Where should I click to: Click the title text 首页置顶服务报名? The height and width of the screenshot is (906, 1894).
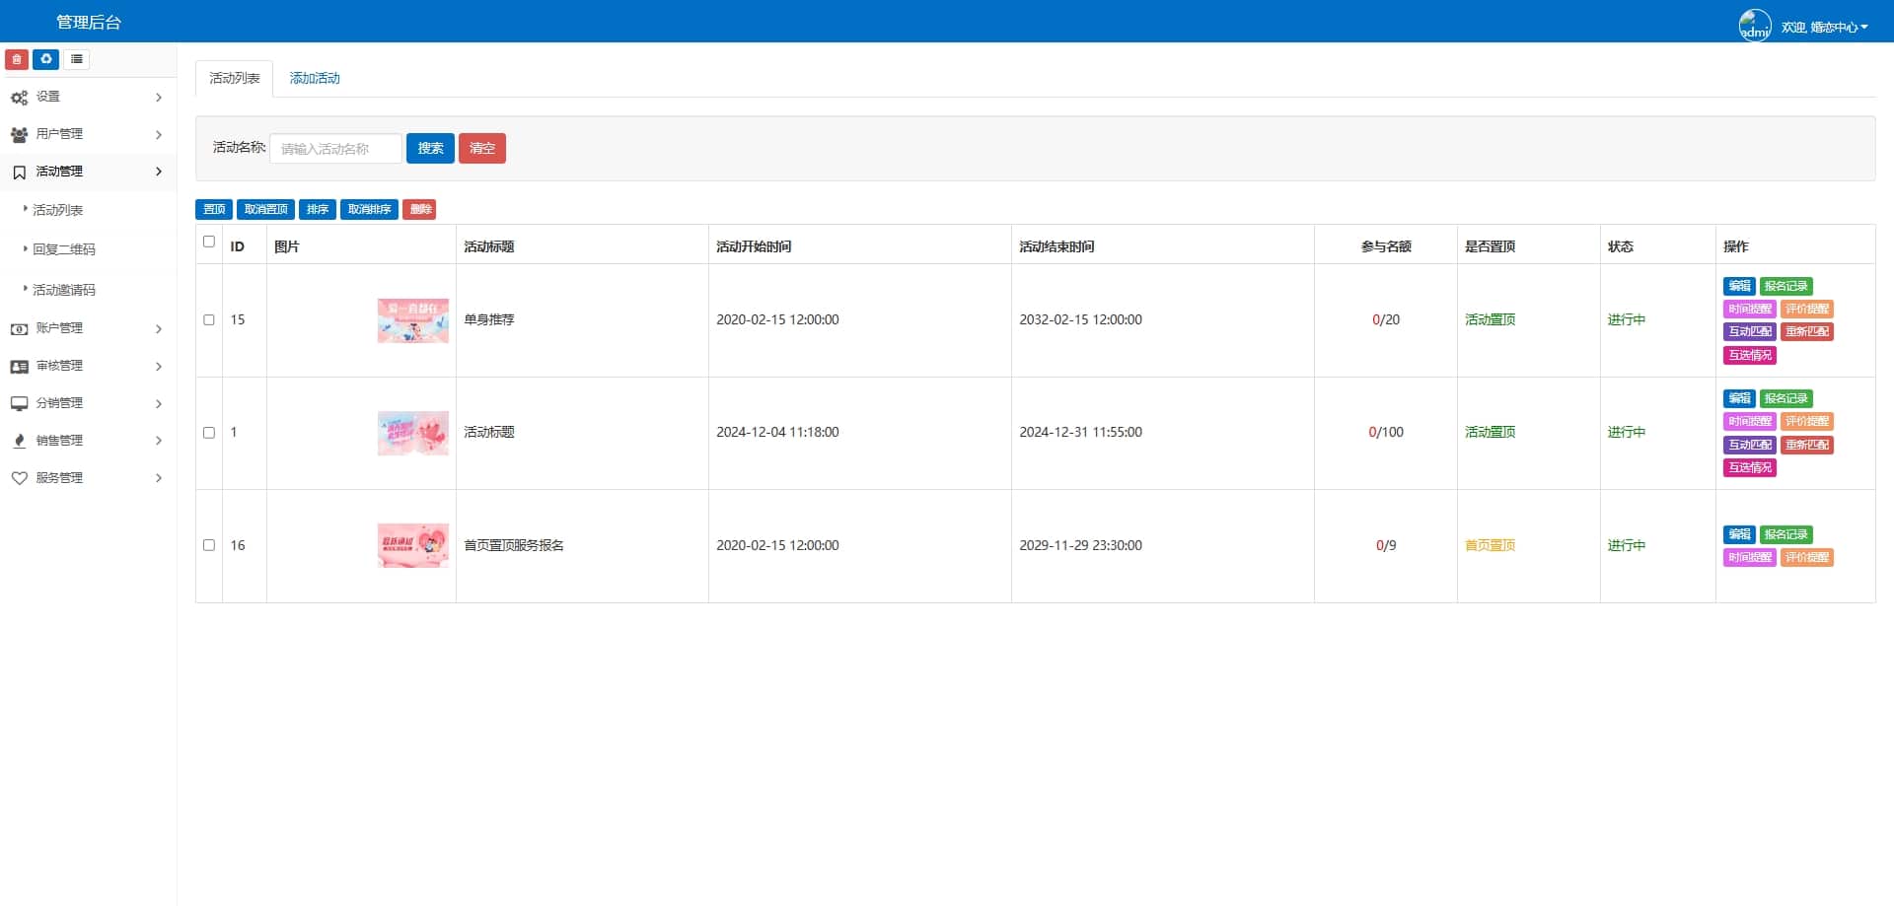pos(514,545)
